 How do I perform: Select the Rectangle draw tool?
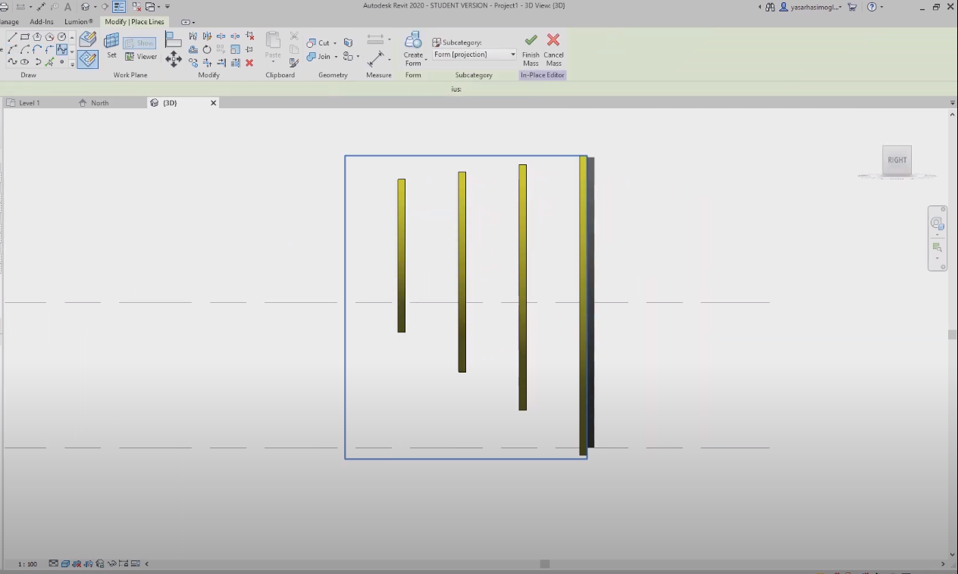click(x=24, y=36)
